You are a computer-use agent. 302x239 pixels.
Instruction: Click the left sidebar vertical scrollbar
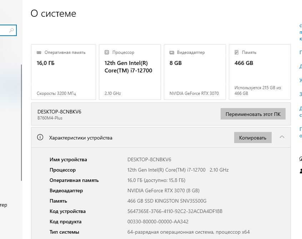[x=21, y=123]
